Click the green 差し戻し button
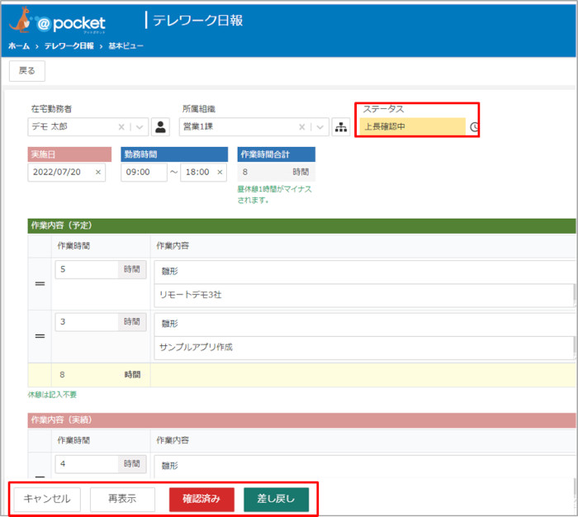This screenshot has height=517, width=578. [x=276, y=500]
